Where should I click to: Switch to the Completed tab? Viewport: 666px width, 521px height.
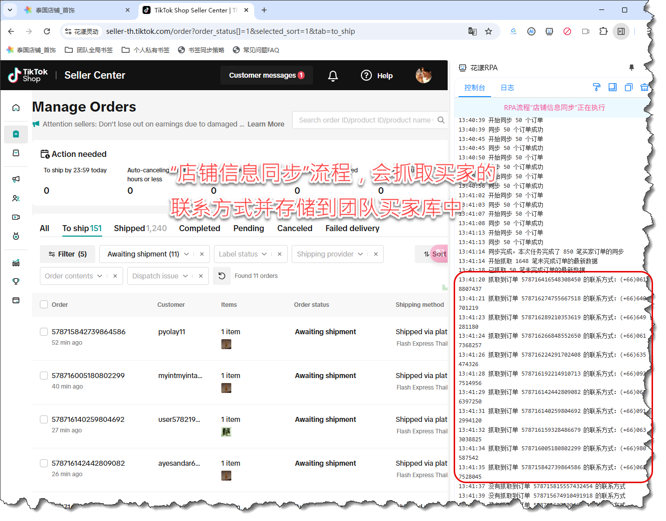199,228
